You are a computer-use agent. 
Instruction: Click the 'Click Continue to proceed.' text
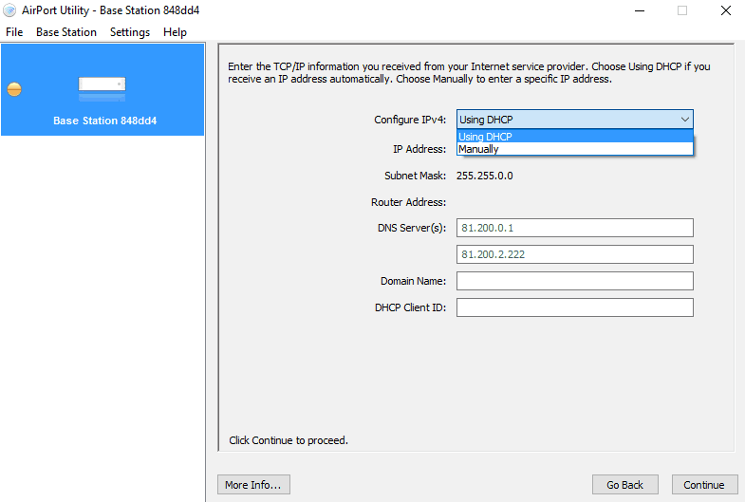pos(289,440)
